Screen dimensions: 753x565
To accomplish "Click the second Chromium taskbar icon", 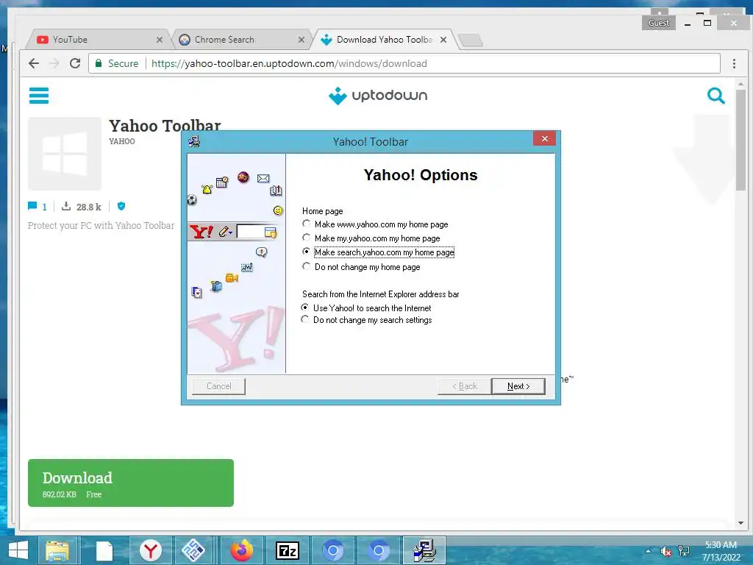I will [x=379, y=550].
